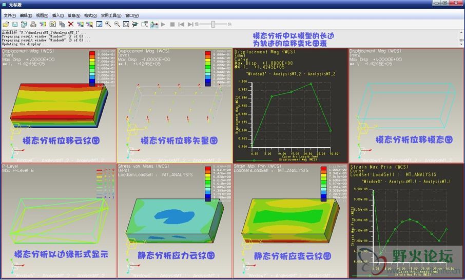Viewport: 465px width, 280px height.
Task: Click the animation speed slider handle
Action: coord(213,24)
